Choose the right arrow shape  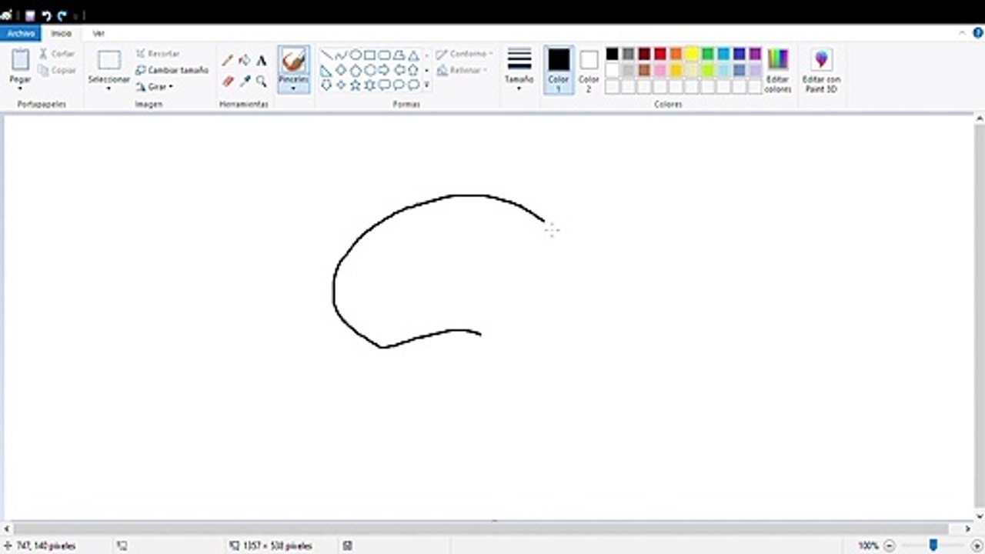384,70
